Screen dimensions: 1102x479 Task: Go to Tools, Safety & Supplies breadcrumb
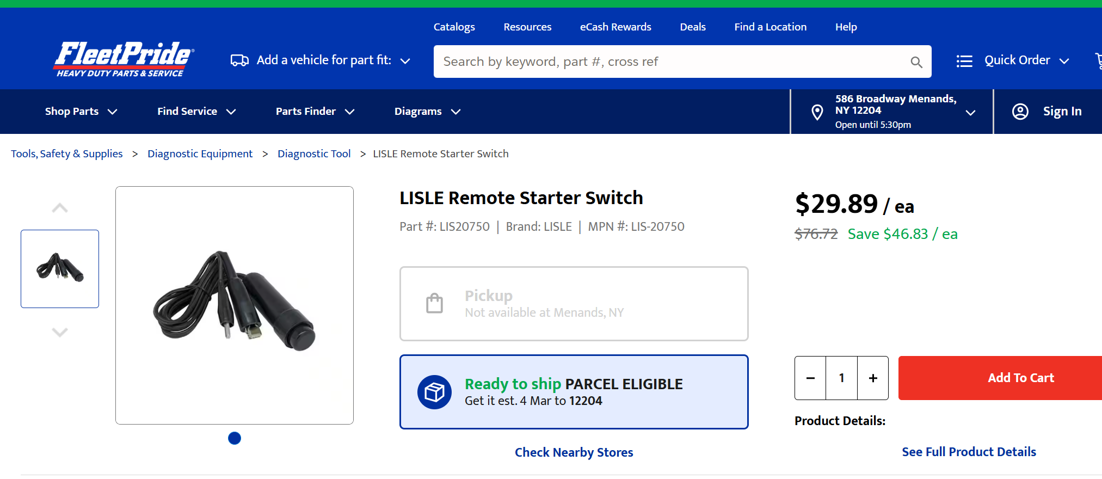(x=67, y=154)
